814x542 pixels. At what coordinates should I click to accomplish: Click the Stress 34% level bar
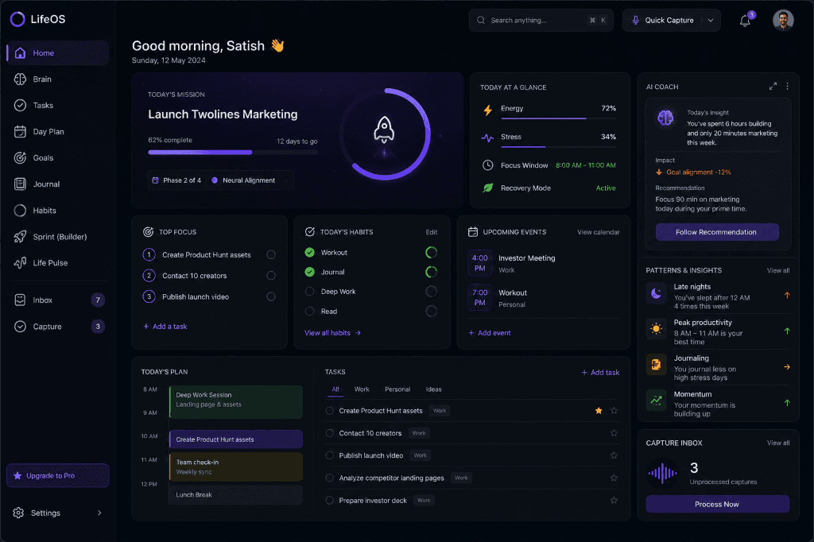(x=558, y=147)
